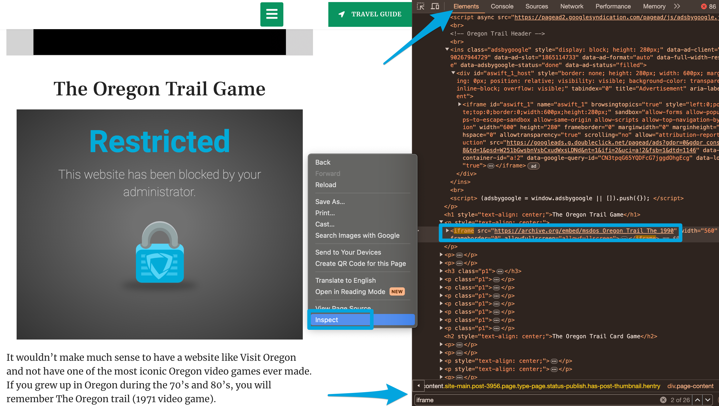Open the green hamburger menu button
Image resolution: width=719 pixels, height=406 pixels.
[272, 14]
